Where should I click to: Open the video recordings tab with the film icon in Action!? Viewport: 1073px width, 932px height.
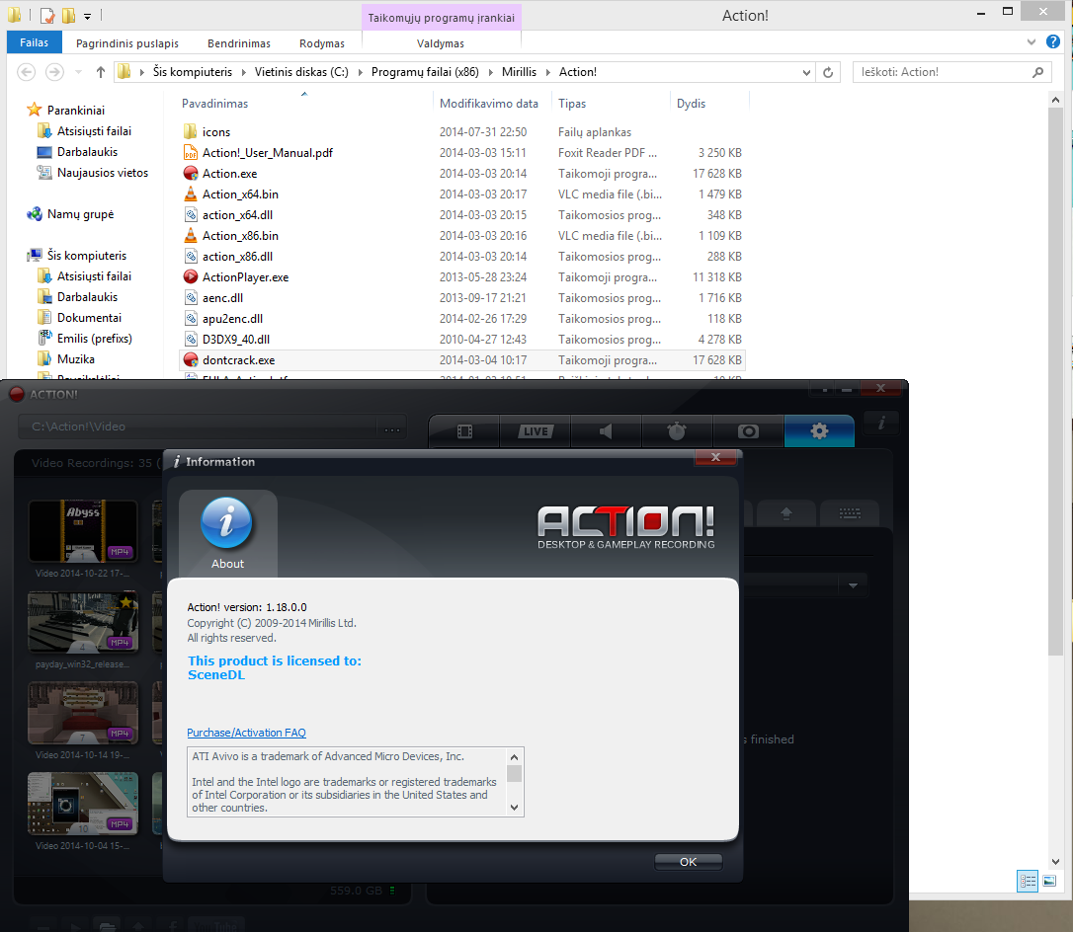[x=464, y=431]
